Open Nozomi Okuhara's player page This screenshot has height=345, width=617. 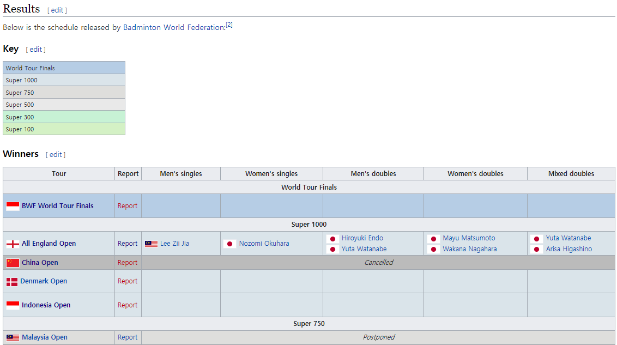tap(264, 244)
